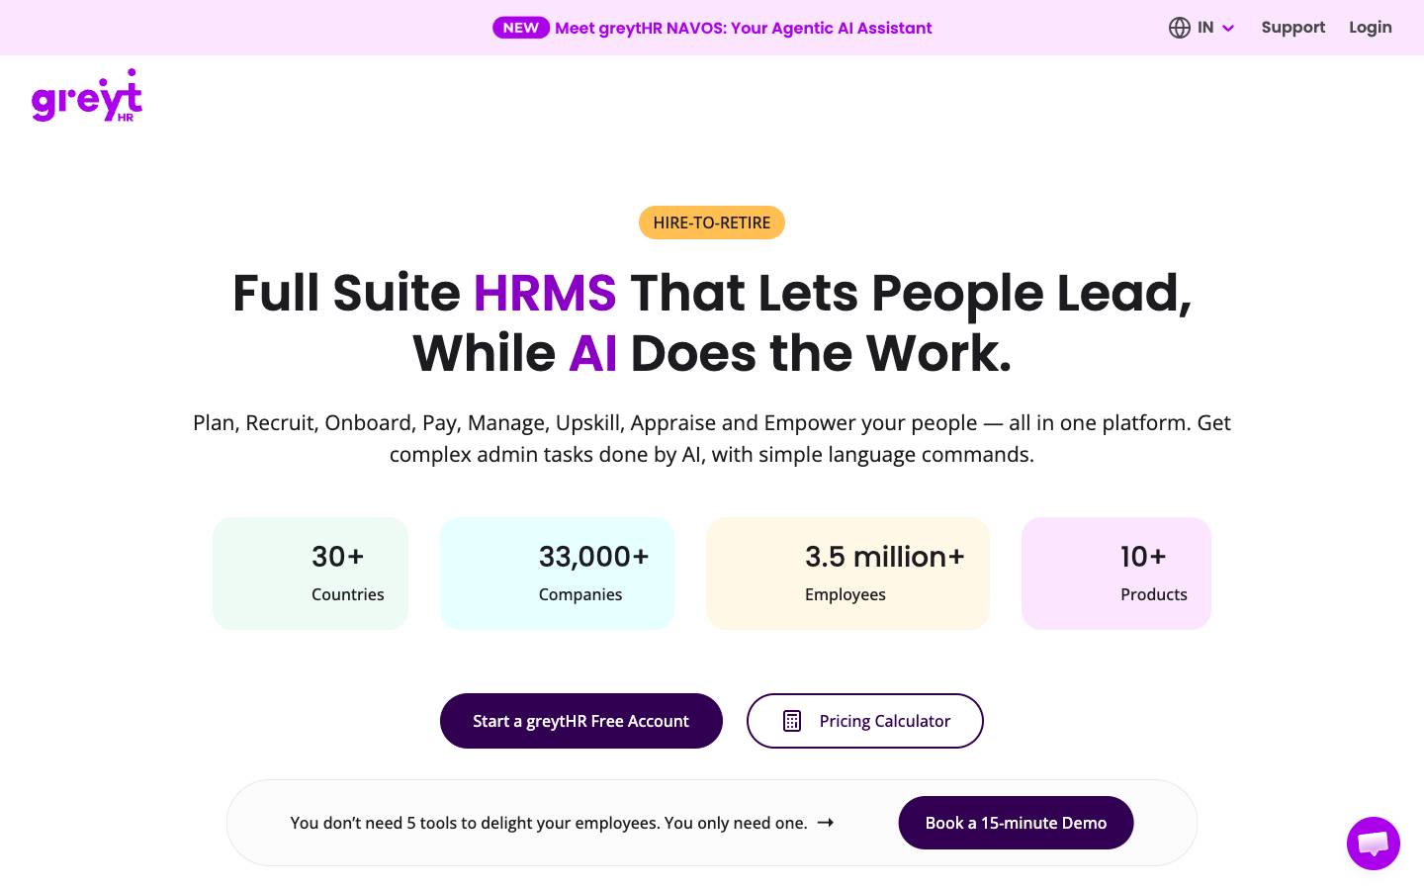
Task: Click the 'Companies' label
Action: [580, 594]
